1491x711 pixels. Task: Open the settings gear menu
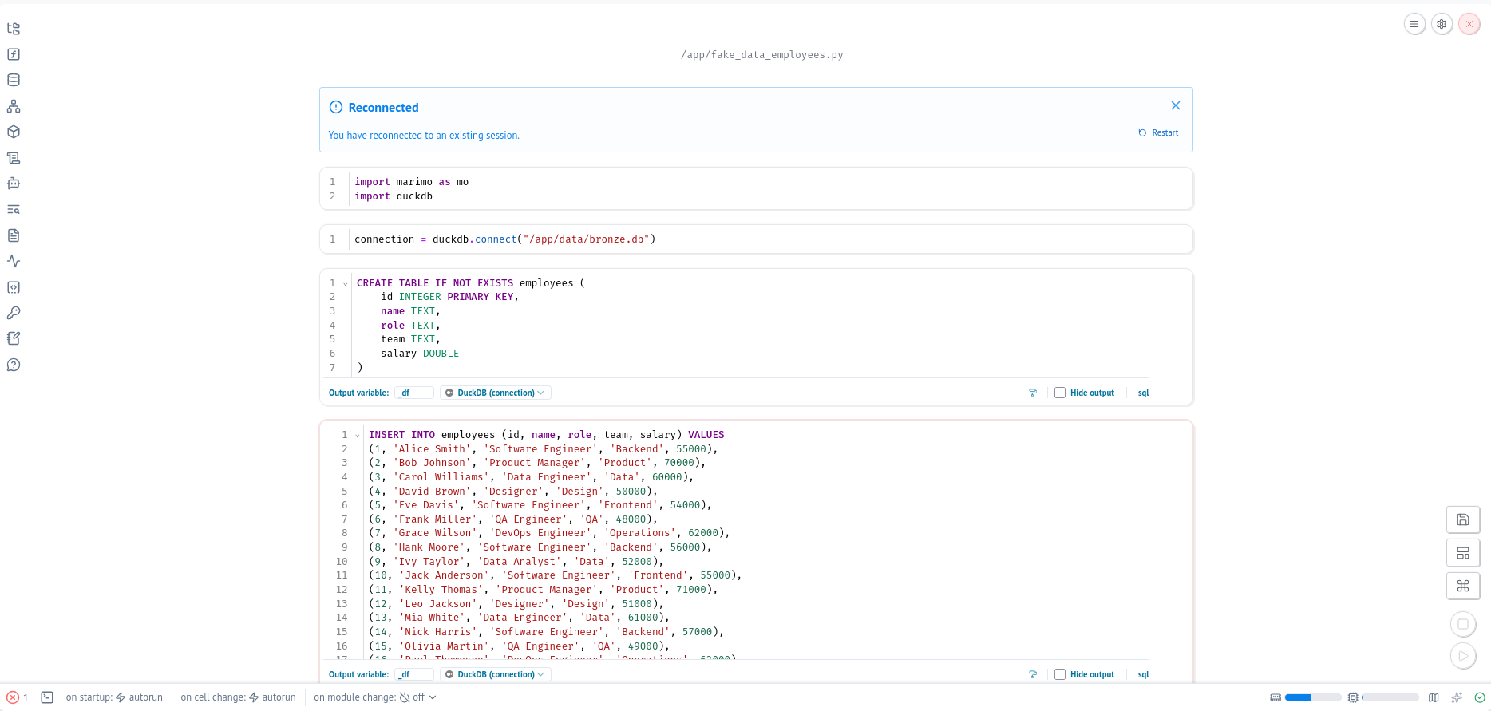point(1442,24)
